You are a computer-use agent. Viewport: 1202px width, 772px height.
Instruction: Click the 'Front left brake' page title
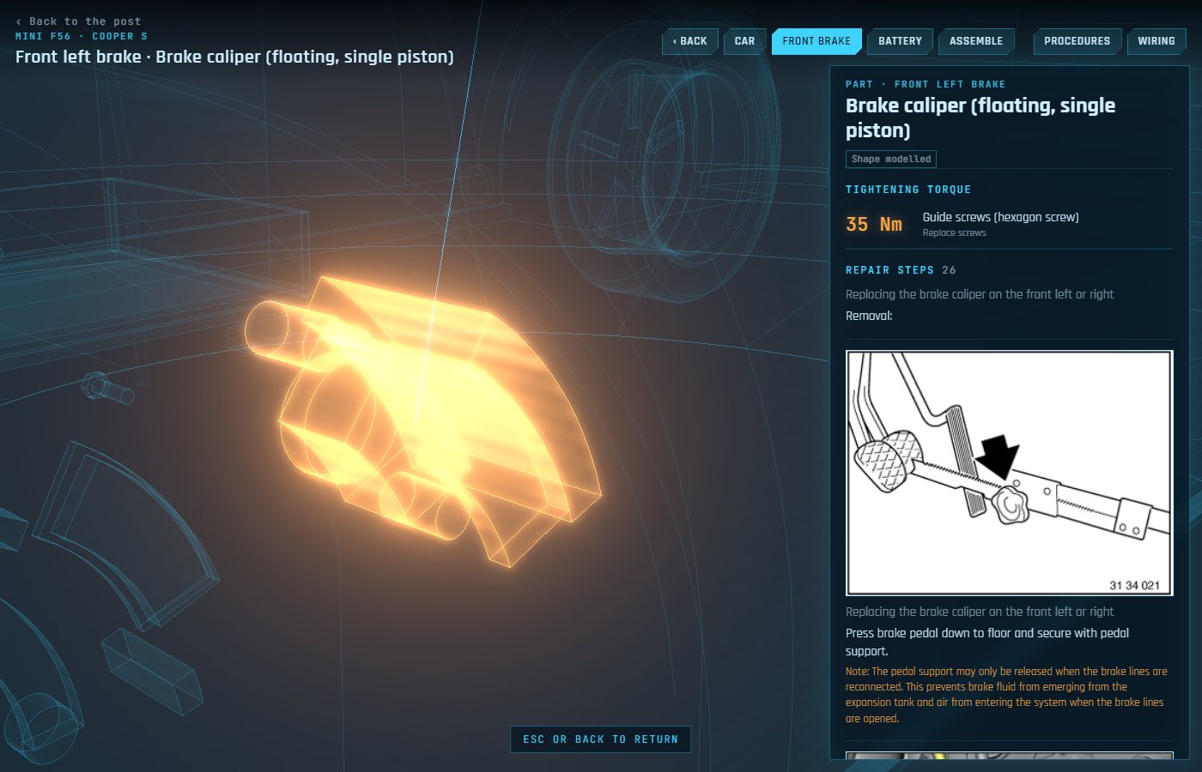234,57
